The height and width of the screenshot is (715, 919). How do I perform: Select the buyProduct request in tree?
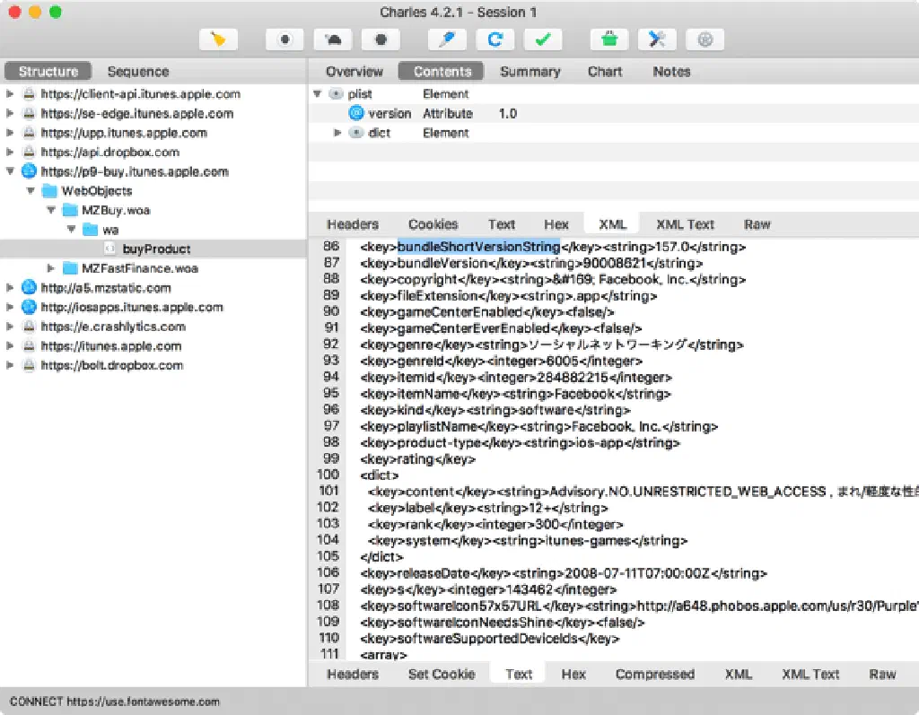click(156, 249)
